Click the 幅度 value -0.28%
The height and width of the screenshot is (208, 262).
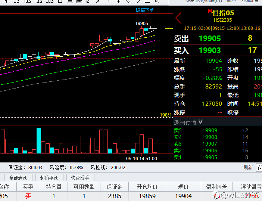click(212, 78)
